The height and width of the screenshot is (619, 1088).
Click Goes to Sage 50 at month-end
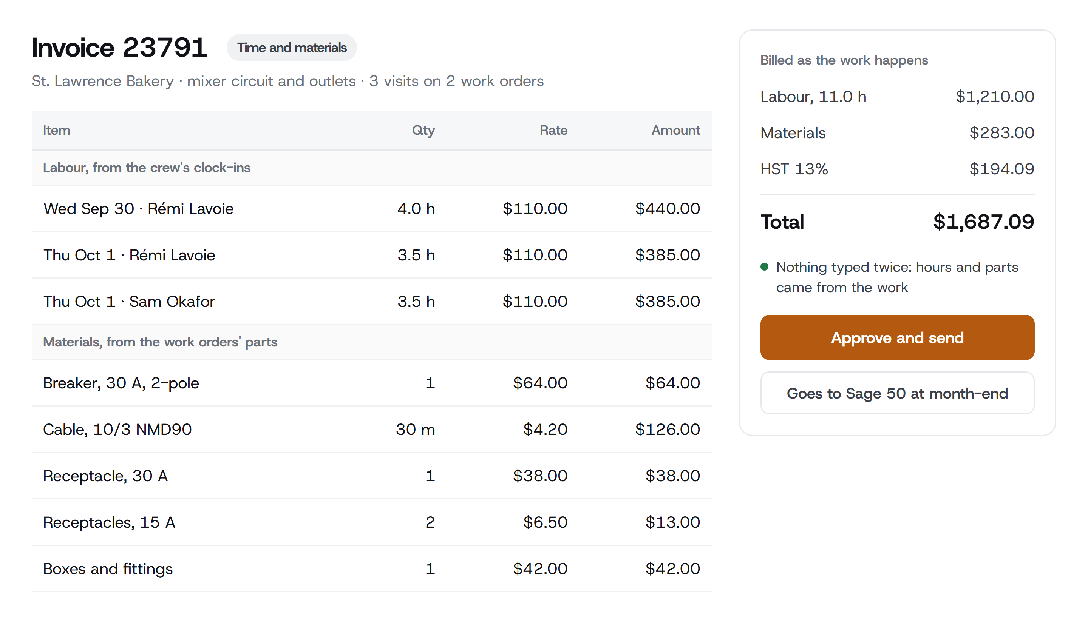point(897,393)
